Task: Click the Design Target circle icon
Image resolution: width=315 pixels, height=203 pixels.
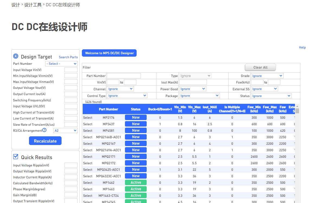Action: 16,56
